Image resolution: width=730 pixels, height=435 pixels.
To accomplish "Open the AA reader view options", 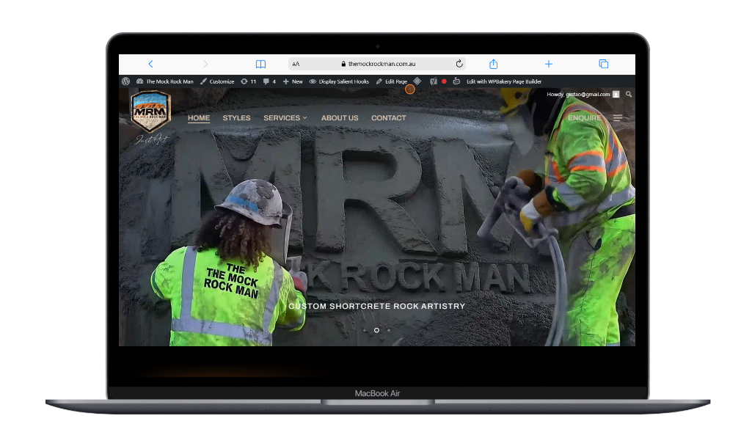I will [296, 64].
